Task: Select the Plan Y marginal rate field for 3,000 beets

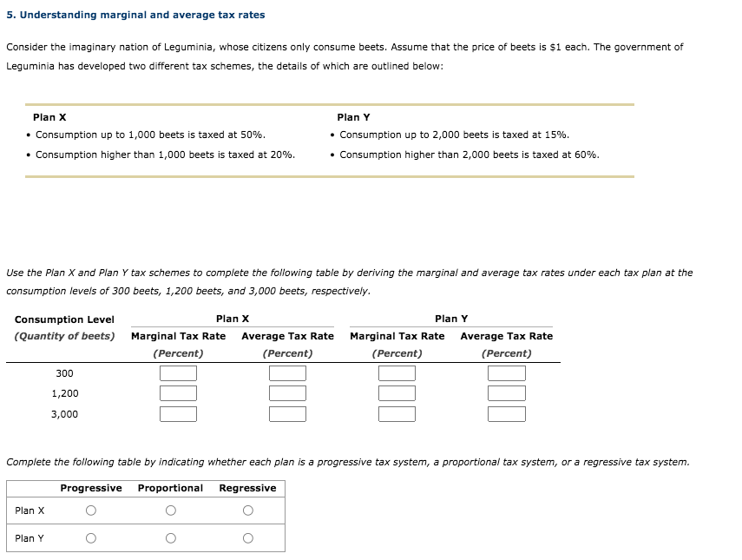Action: point(397,414)
